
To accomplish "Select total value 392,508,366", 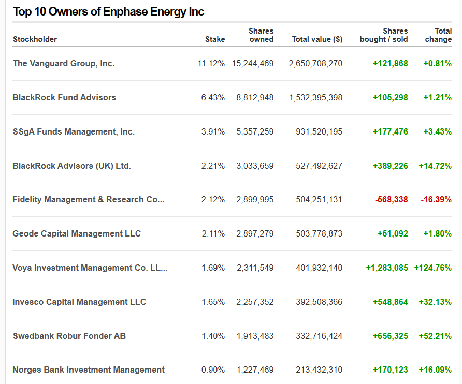I will [319, 302].
